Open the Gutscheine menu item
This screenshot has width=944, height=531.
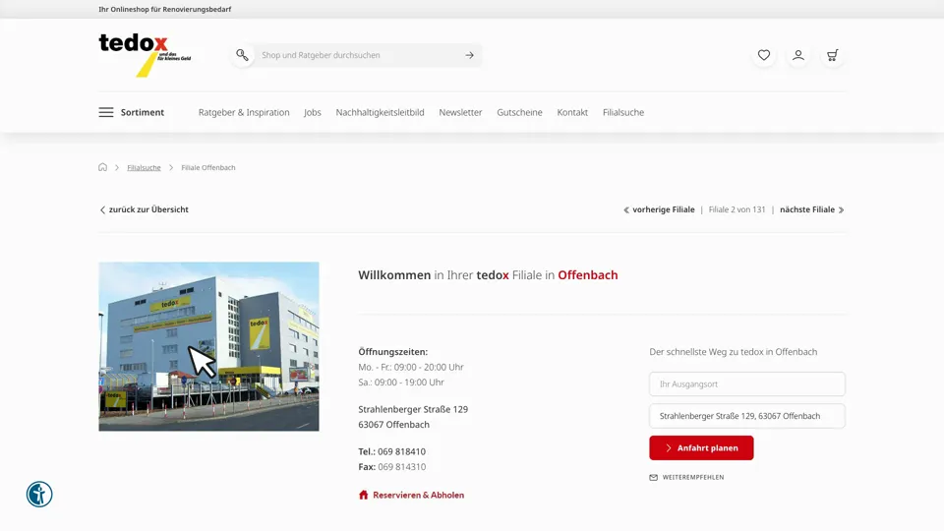click(x=519, y=112)
